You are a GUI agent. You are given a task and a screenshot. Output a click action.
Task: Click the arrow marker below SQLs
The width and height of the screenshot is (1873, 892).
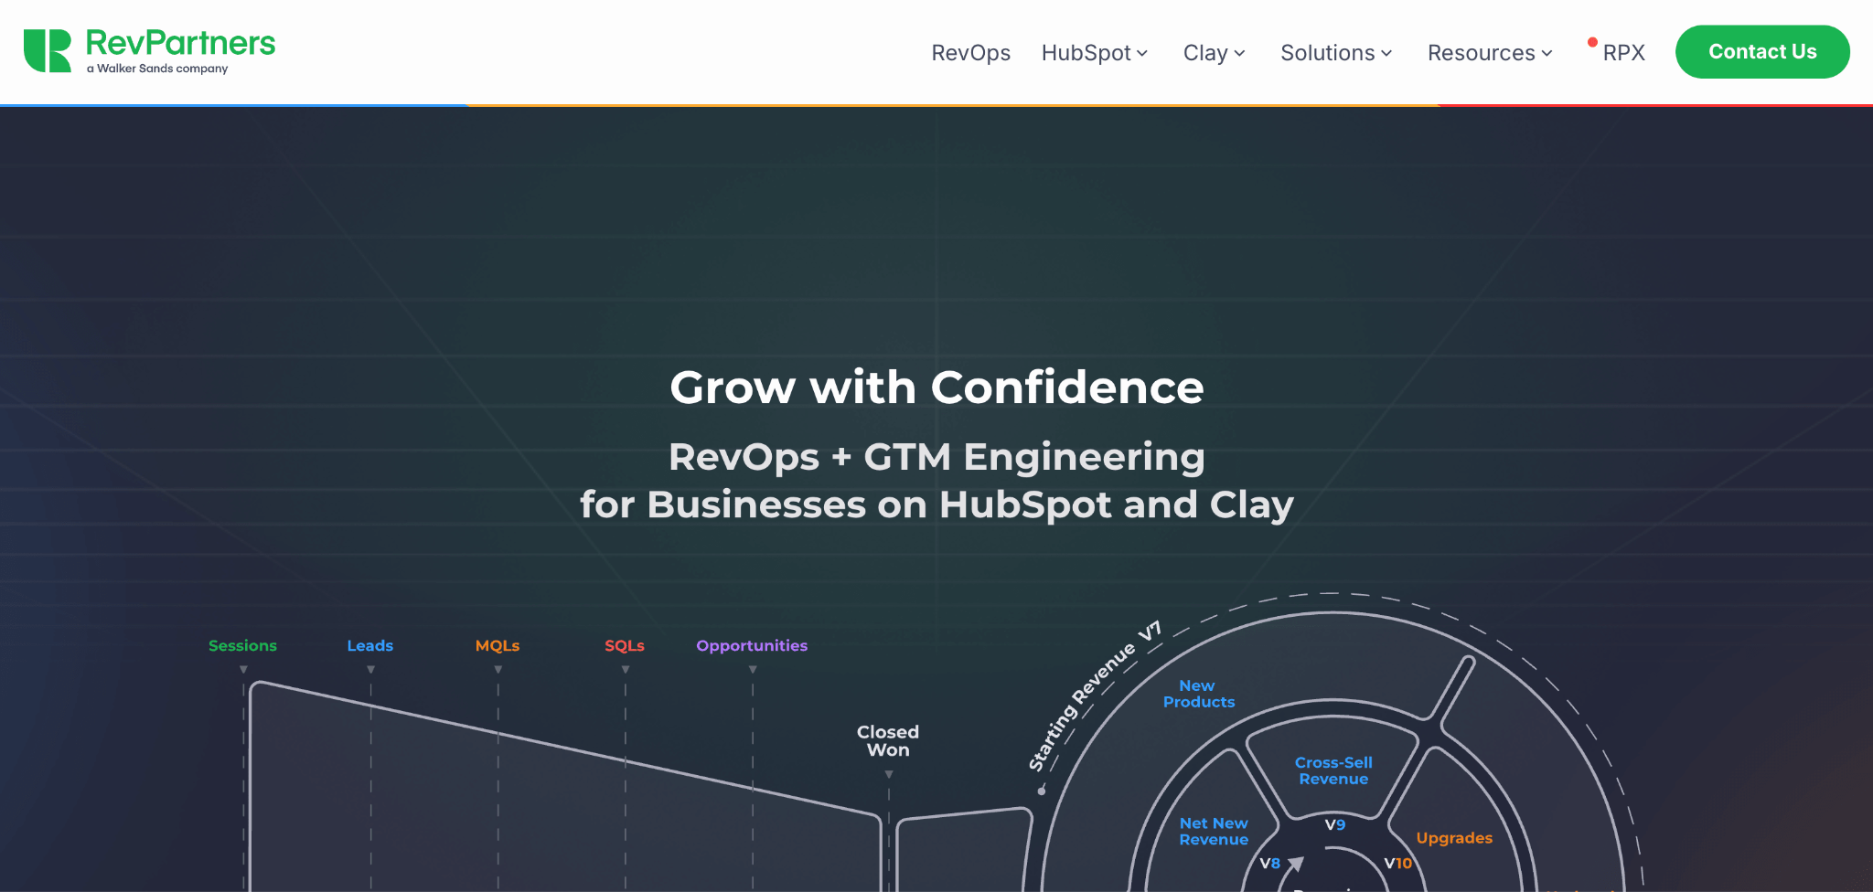click(626, 670)
